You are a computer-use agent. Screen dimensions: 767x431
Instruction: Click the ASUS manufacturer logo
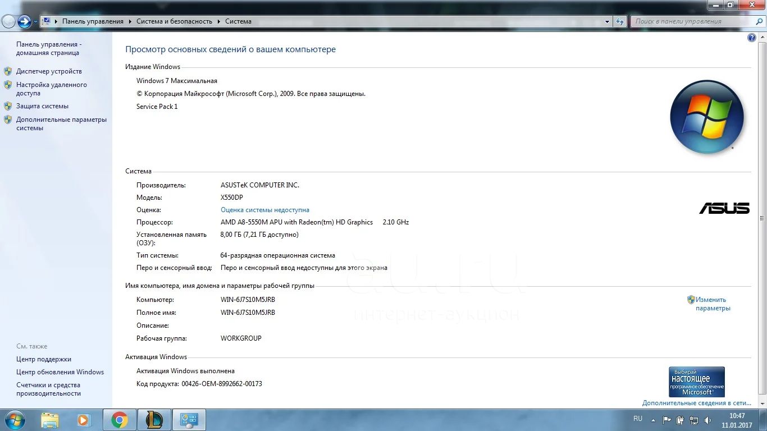pyautogui.click(x=724, y=208)
